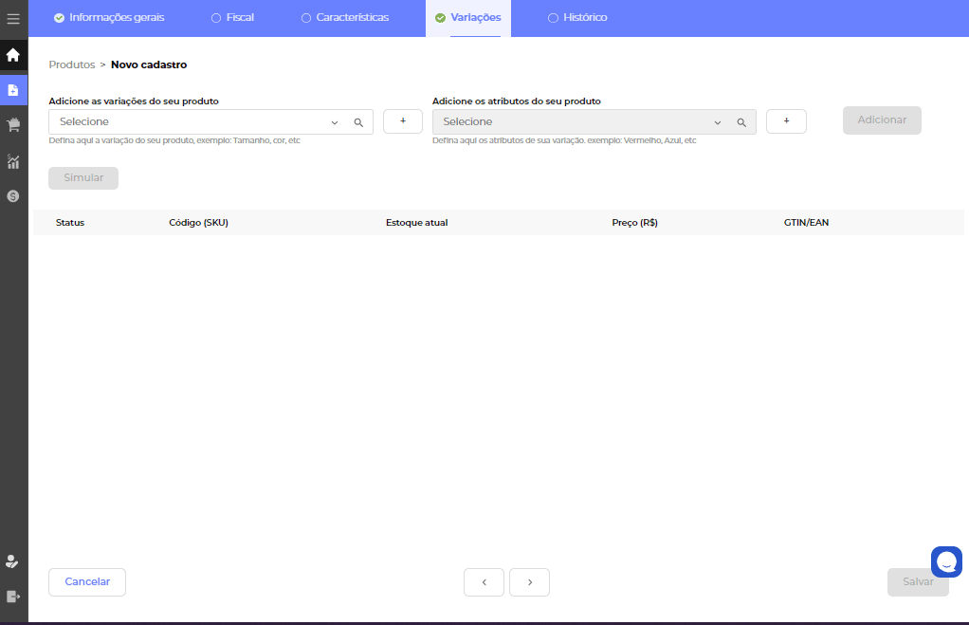Click the Produtos breadcrumb link

pos(72,65)
